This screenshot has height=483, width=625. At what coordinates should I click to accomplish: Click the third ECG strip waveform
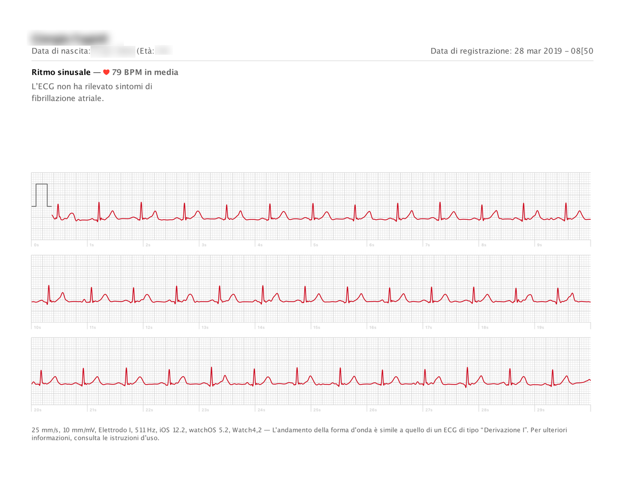pyautogui.click(x=311, y=377)
